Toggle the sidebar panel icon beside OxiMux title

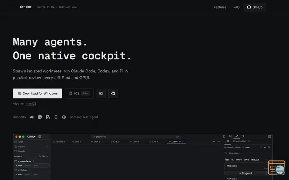[40, 136]
